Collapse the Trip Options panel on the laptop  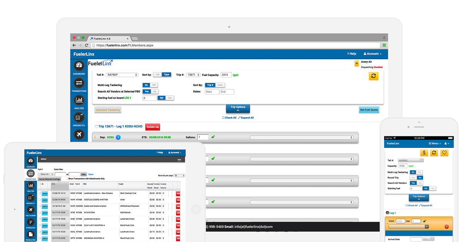(x=238, y=109)
